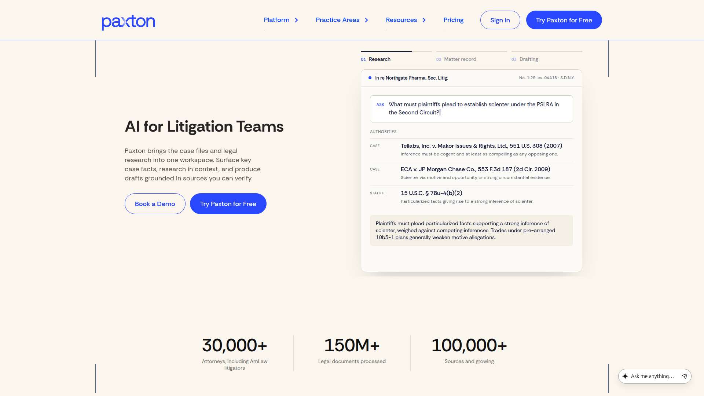Viewport: 704px width, 396px height.
Task: Click the sparkle icon in chat widget
Action: (625, 376)
